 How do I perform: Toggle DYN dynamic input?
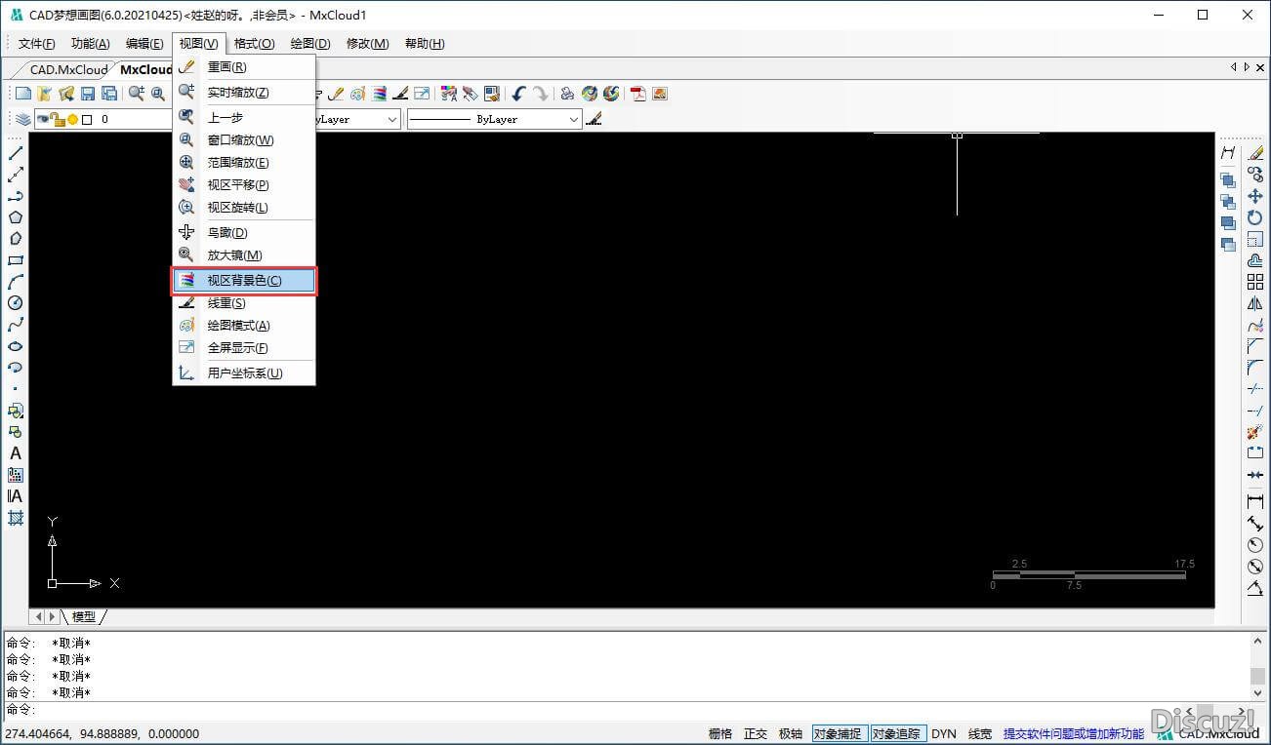coord(943,733)
